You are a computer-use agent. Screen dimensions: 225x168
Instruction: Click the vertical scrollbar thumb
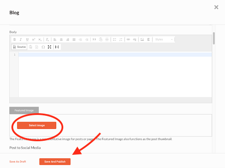tap(214, 38)
